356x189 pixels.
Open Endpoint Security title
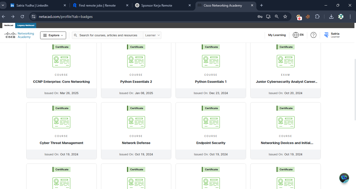(x=211, y=143)
